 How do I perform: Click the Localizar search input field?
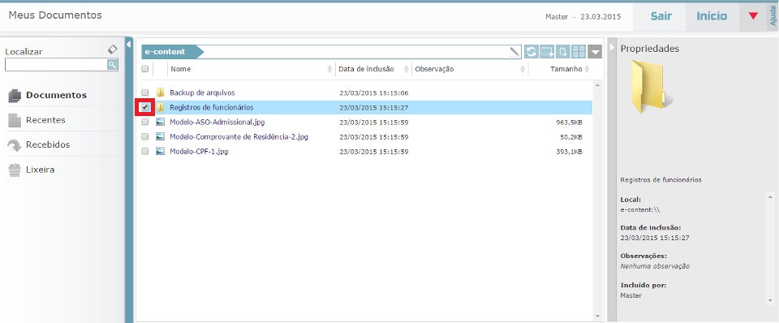click(56, 64)
